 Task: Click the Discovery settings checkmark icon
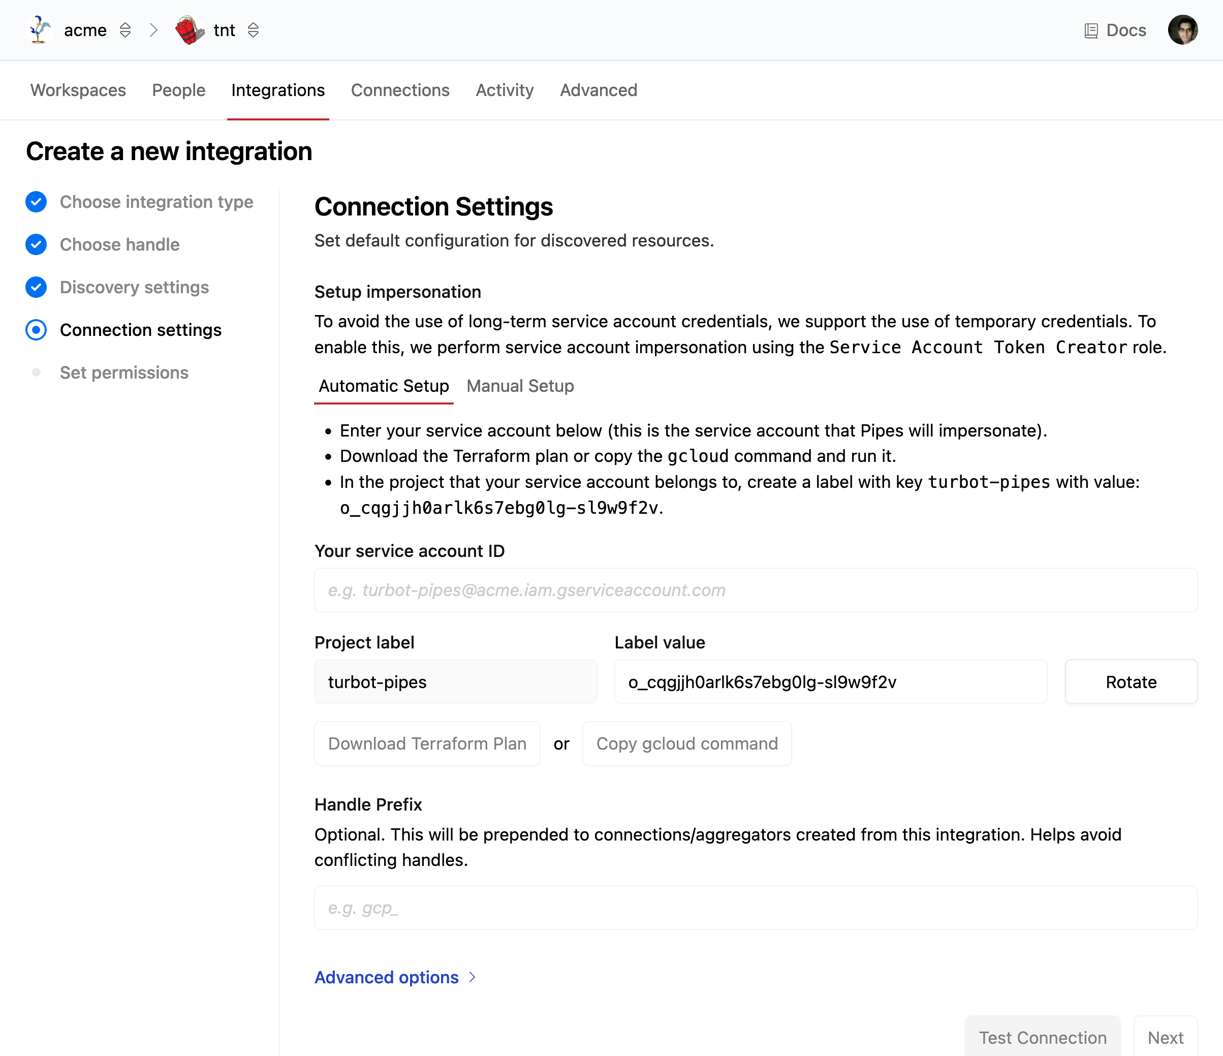click(36, 287)
